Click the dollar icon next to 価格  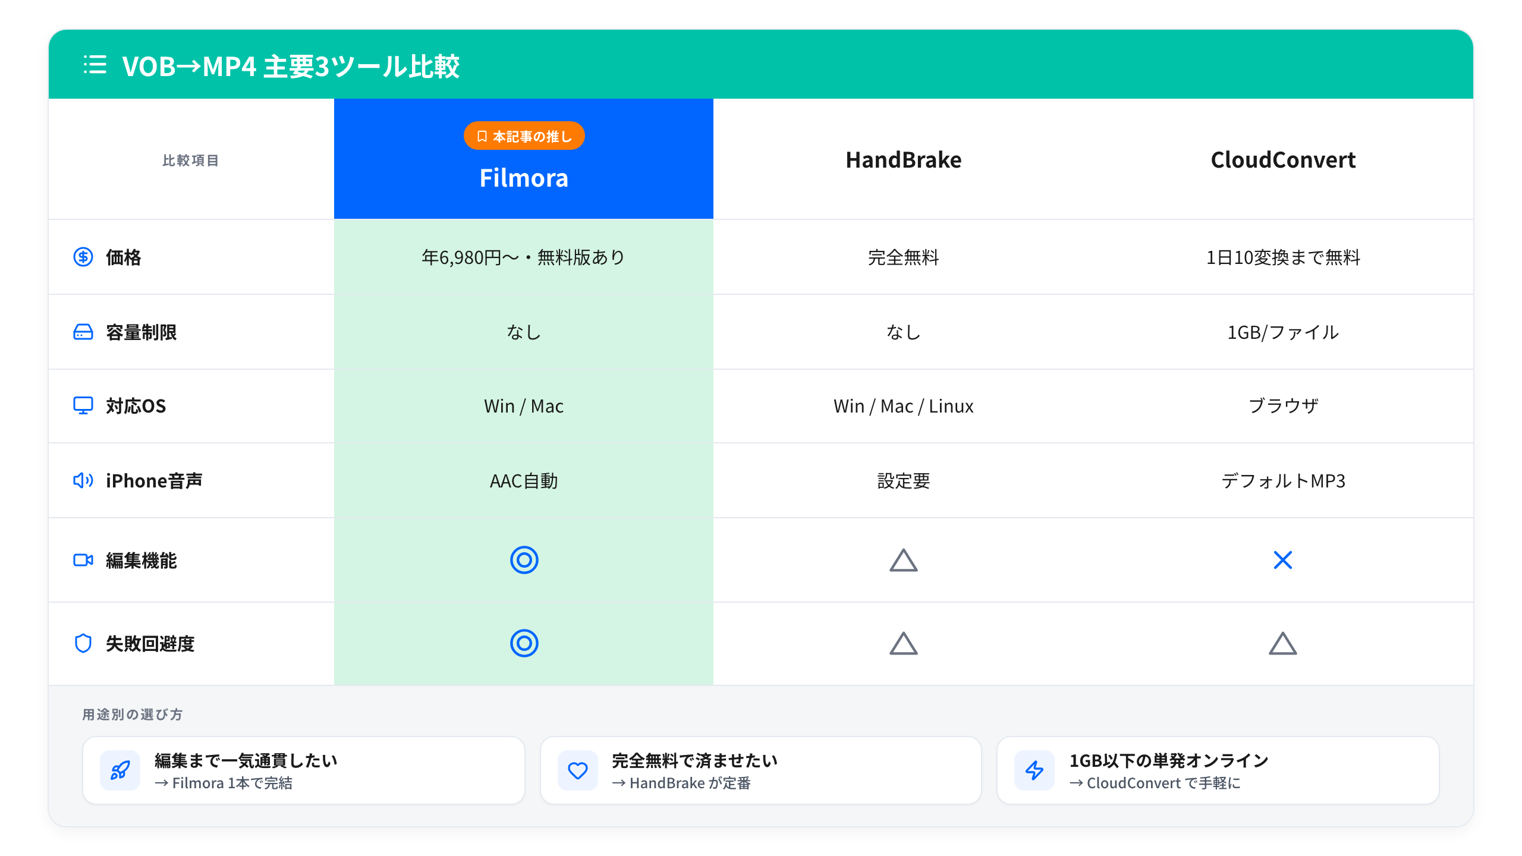(x=83, y=257)
